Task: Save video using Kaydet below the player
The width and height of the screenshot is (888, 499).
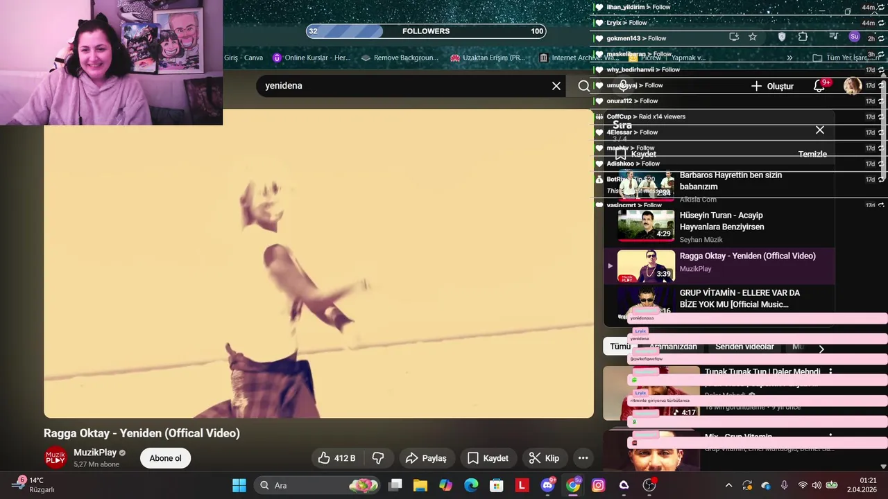Action: coord(488,458)
